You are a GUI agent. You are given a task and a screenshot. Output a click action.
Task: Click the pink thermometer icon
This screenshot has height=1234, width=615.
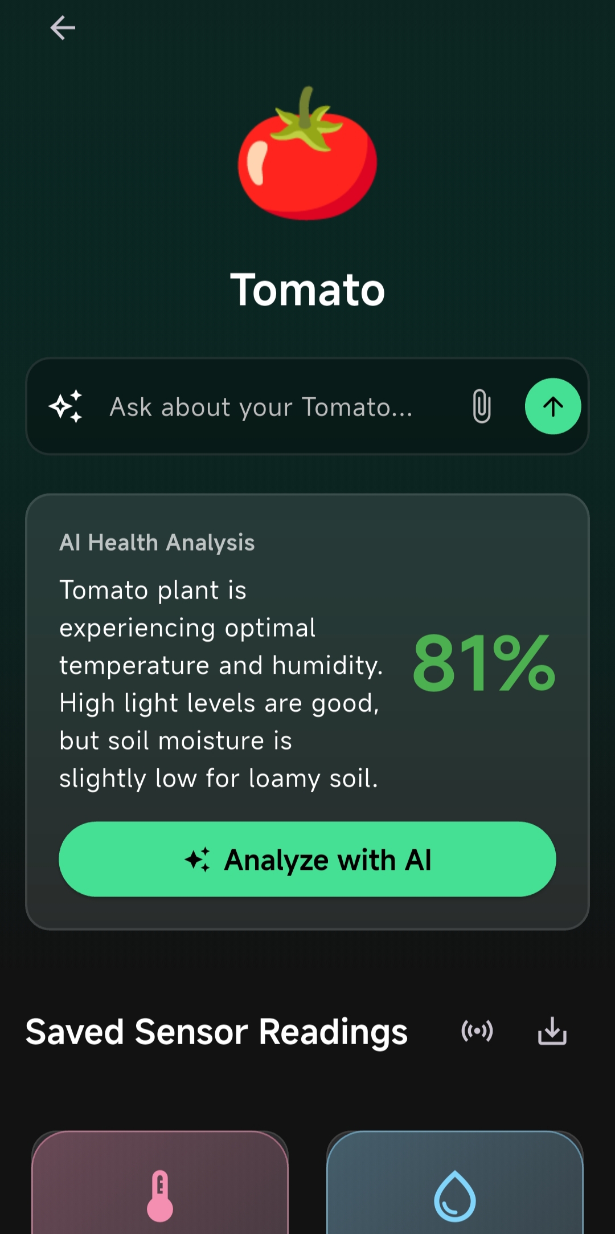coord(160,1195)
